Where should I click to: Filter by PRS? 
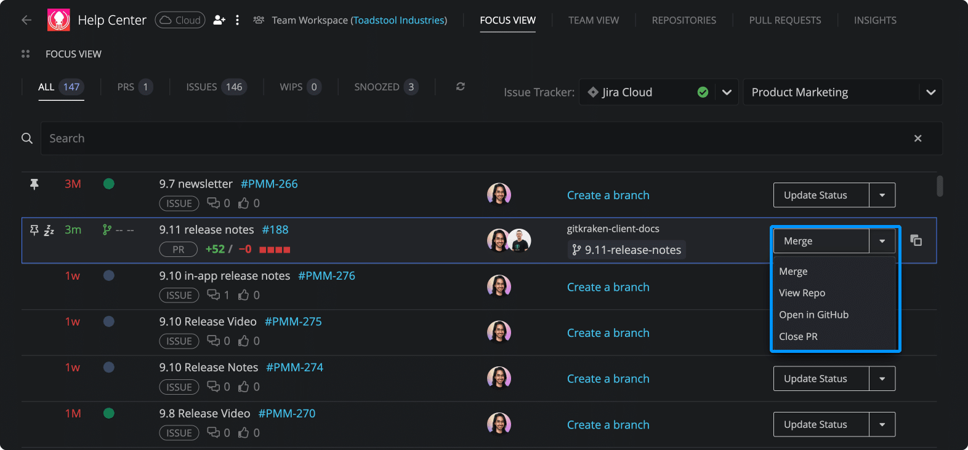coord(135,87)
